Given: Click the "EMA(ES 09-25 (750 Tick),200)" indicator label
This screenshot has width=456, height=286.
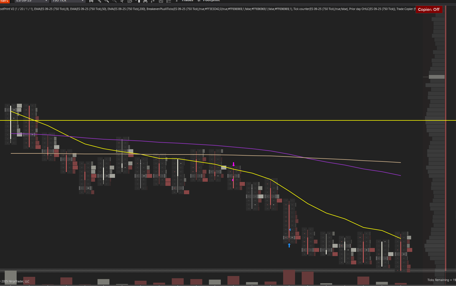Looking at the screenshot, I should pos(126,9).
